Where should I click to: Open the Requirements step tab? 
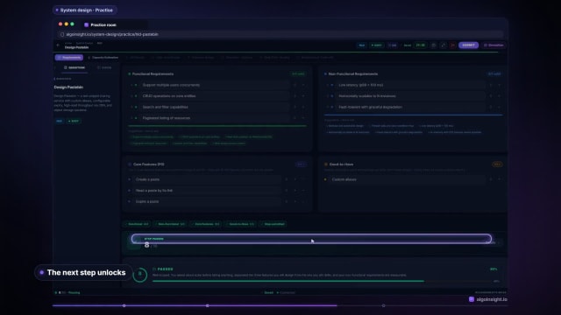tap(69, 58)
